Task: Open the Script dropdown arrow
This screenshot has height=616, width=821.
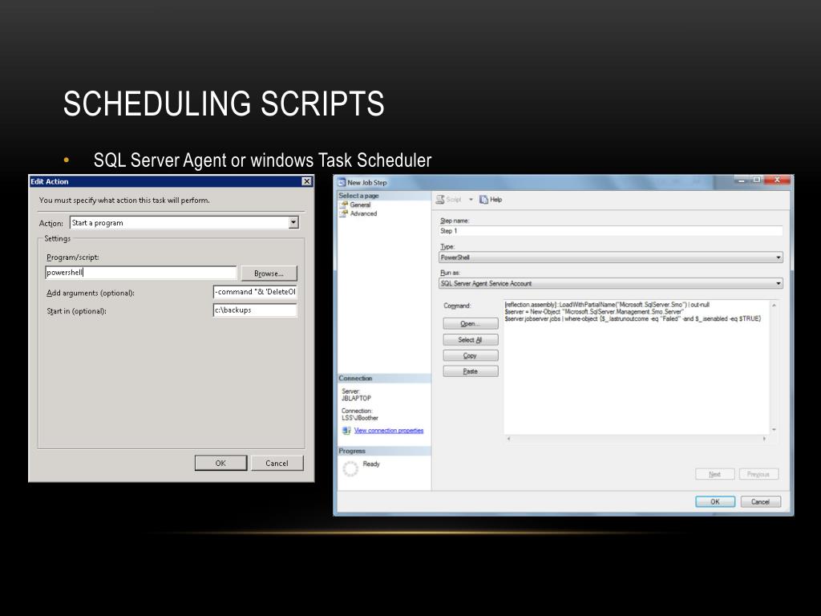Action: (471, 200)
